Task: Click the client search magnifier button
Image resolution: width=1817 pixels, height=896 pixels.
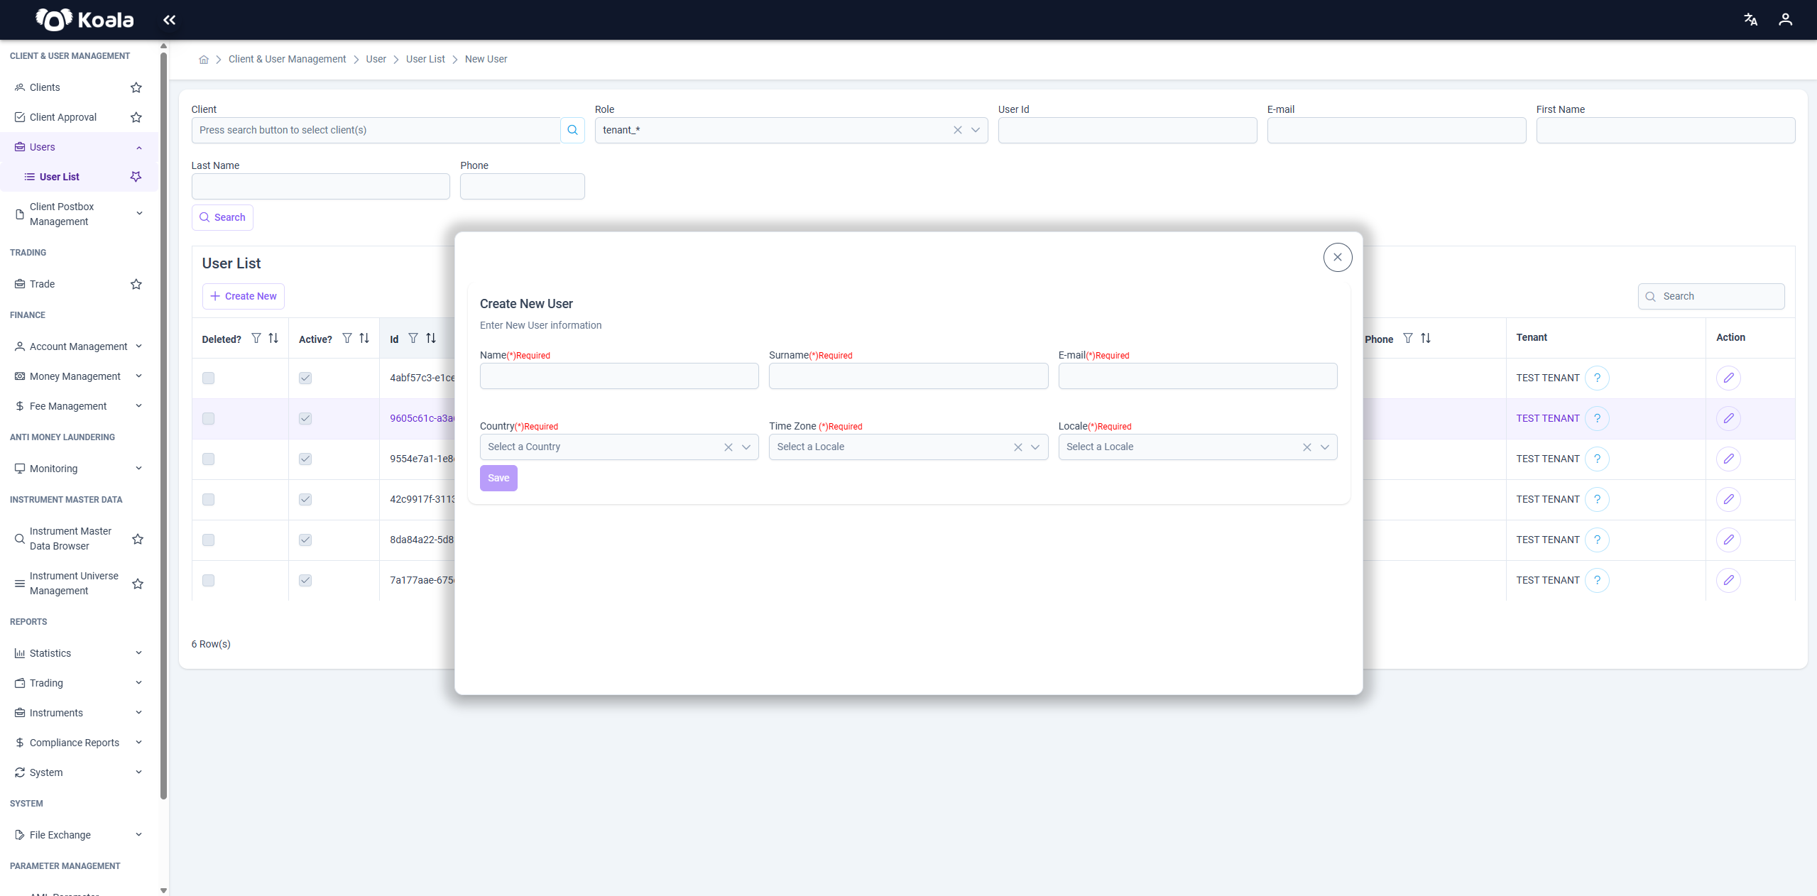Action: point(572,130)
